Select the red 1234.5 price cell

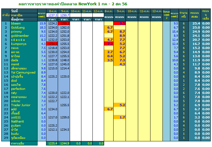point(52,44)
